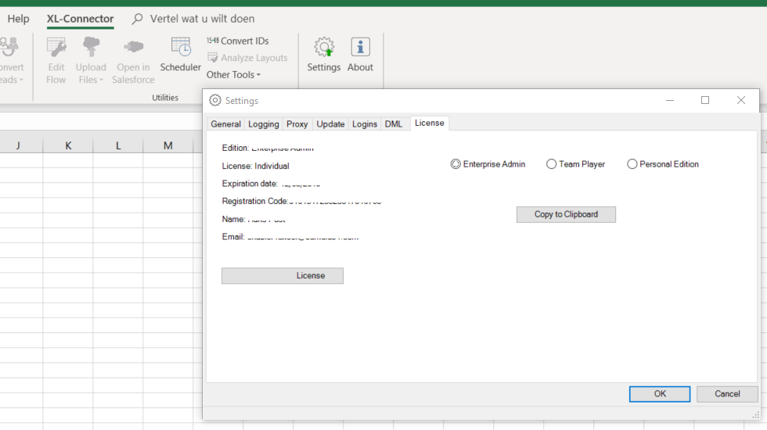Select the Enterprise Admin radio button
This screenshot has height=430, width=767.
click(456, 164)
